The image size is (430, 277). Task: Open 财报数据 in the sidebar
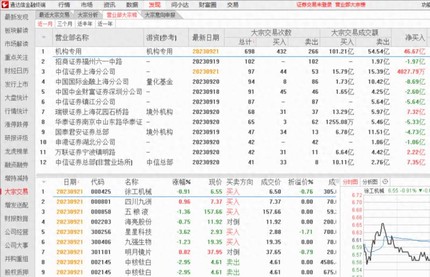tap(17, 218)
